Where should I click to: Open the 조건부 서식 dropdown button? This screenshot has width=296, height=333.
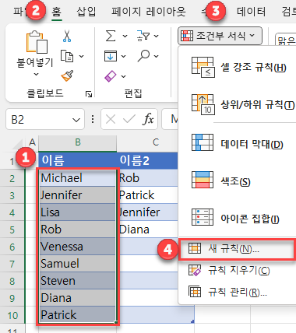(220, 36)
